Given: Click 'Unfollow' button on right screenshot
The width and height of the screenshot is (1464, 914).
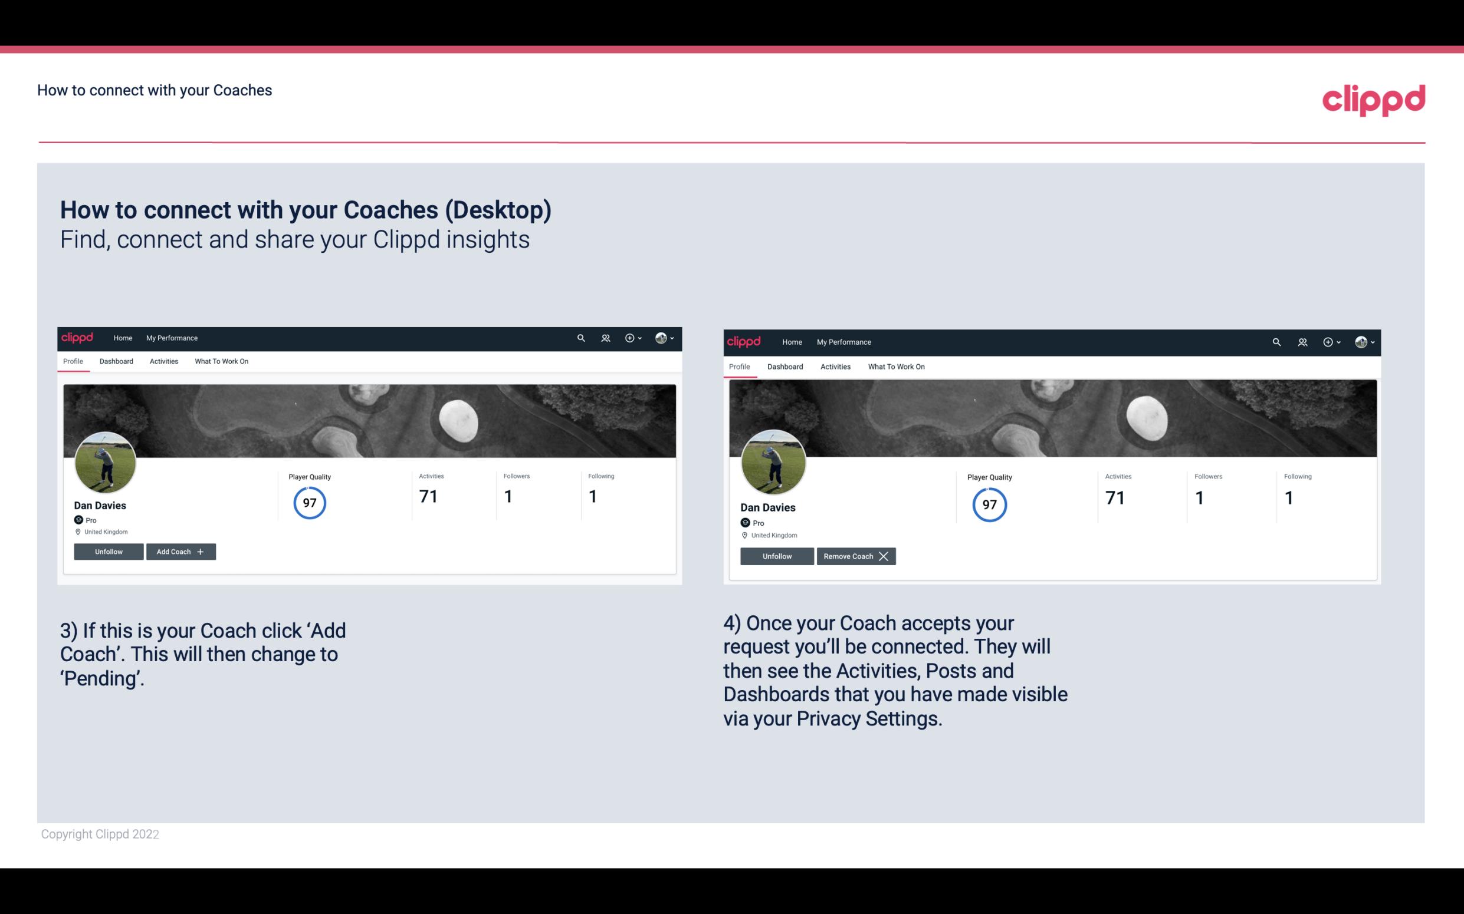Looking at the screenshot, I should click(x=776, y=556).
